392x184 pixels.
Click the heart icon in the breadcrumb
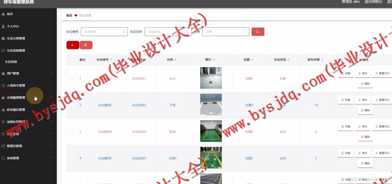(76, 15)
